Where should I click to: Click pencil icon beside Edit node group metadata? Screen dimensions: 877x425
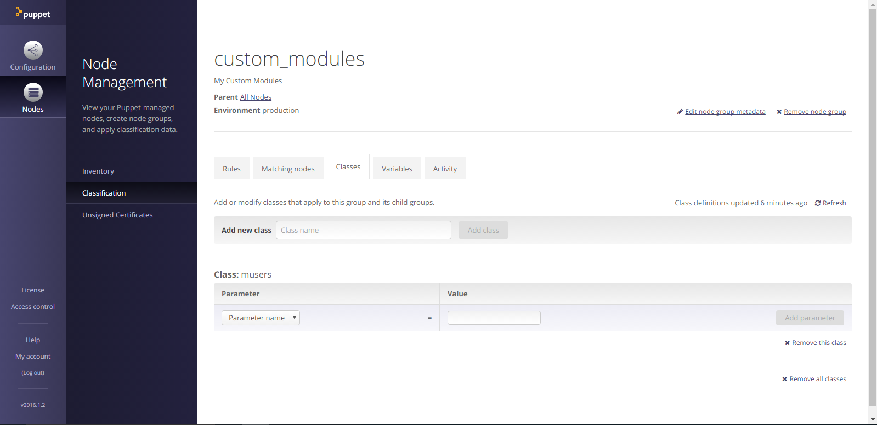(680, 112)
